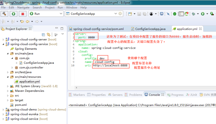This screenshot has height=124, width=216.
Task: Toggle Link with Editor in Project Explorer
Action: tap(48, 35)
